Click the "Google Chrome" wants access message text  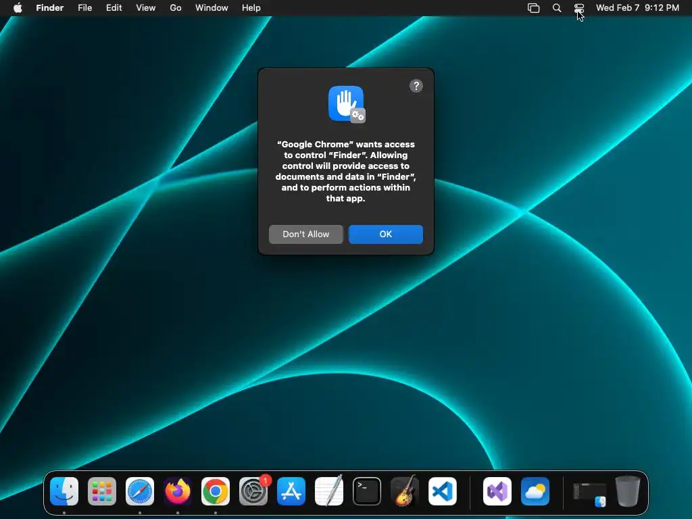click(x=345, y=171)
